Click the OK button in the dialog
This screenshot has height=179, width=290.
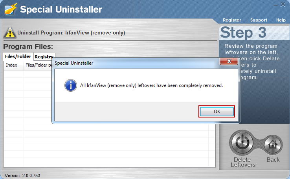pos(217,111)
